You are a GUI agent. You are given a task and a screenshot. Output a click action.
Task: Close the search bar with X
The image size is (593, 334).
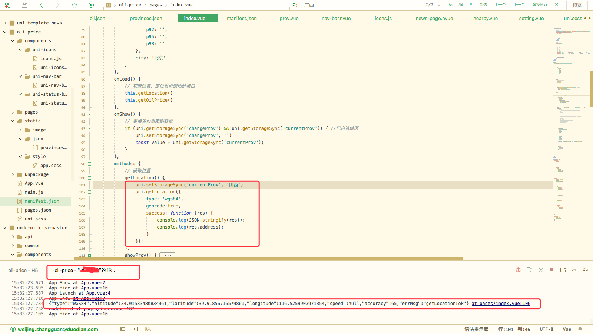click(x=556, y=5)
